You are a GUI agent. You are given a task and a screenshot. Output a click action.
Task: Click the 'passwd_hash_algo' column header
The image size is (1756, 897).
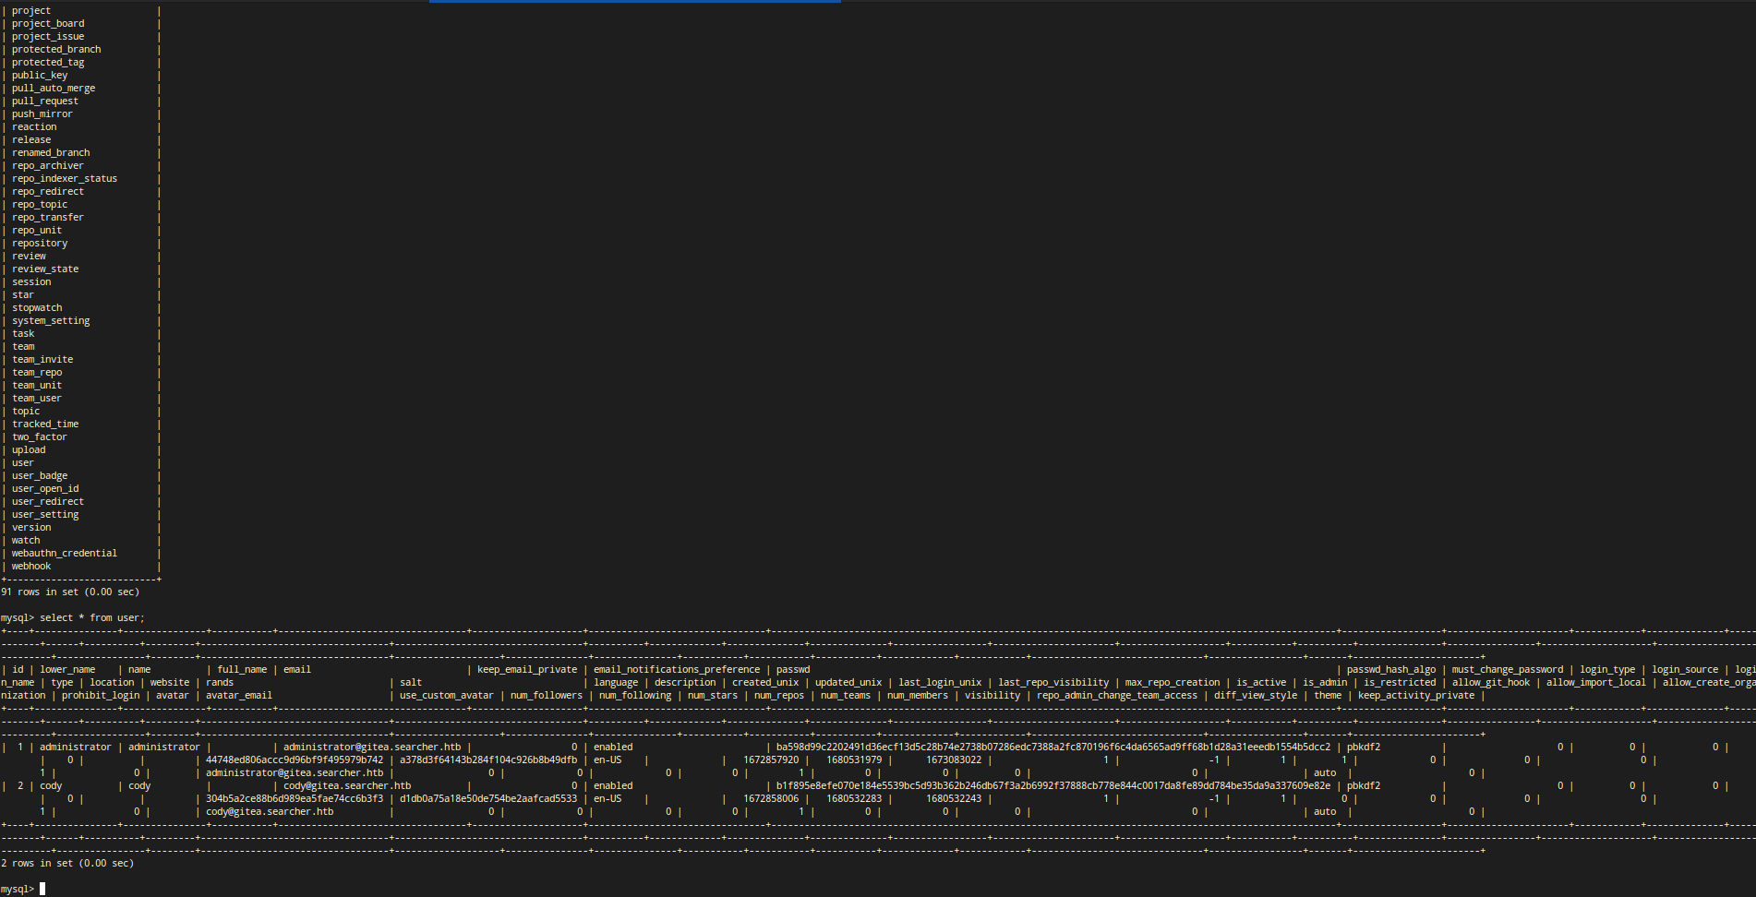(x=1390, y=669)
